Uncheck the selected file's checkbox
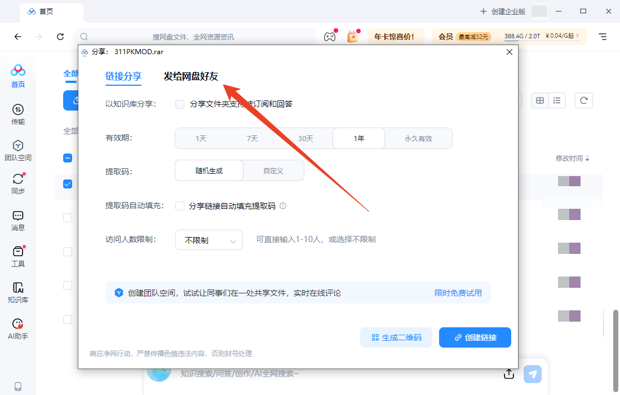The height and width of the screenshot is (395, 620). tap(68, 183)
